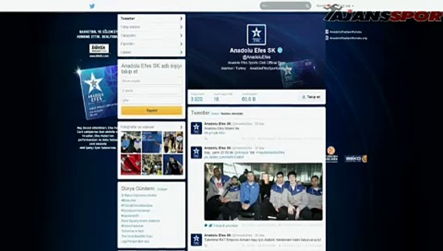Expand Fotoğraflar ve videolar with its arrow
443x251 pixels.
181,127
